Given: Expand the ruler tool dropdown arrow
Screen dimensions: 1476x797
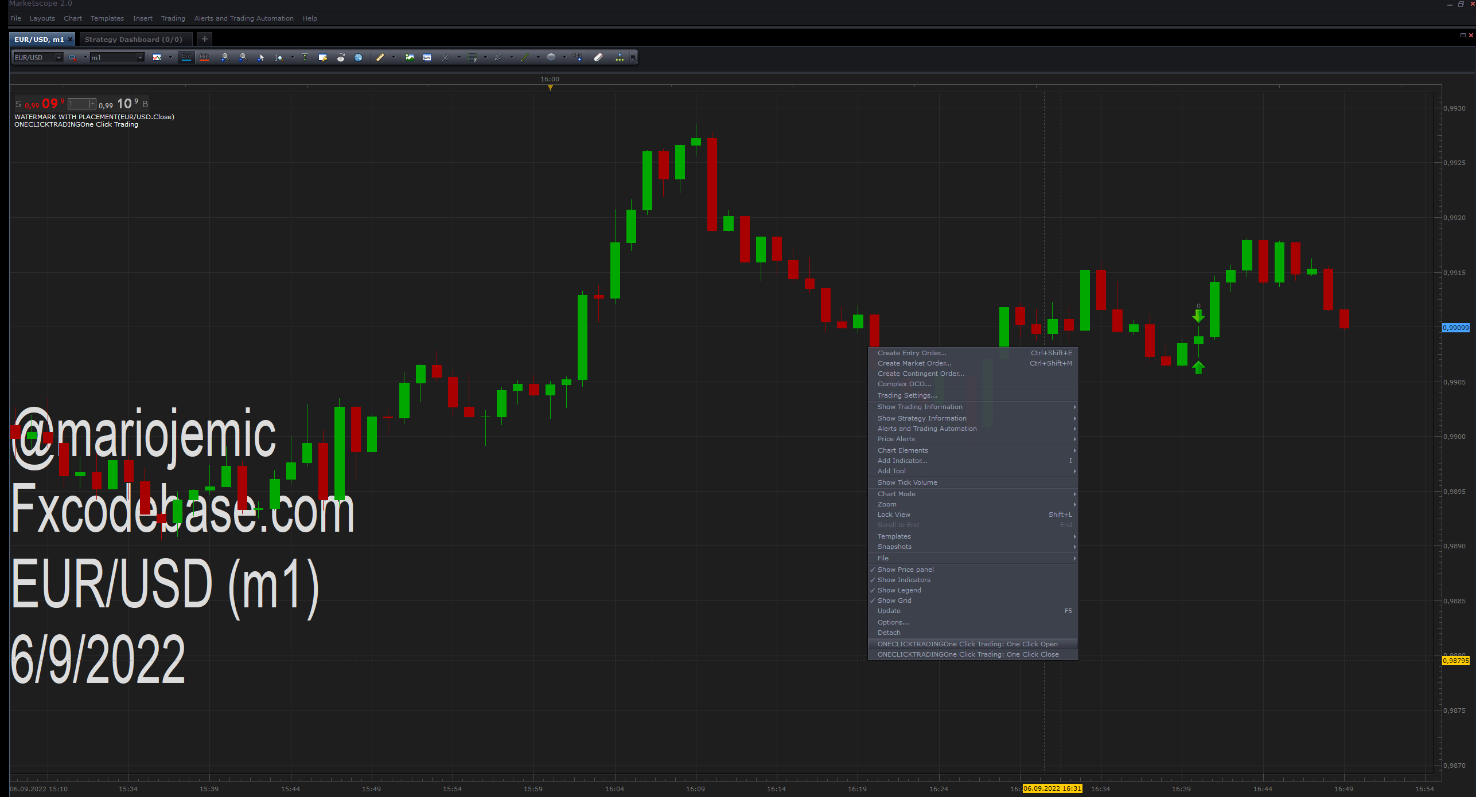Looking at the screenshot, I should pyautogui.click(x=394, y=57).
